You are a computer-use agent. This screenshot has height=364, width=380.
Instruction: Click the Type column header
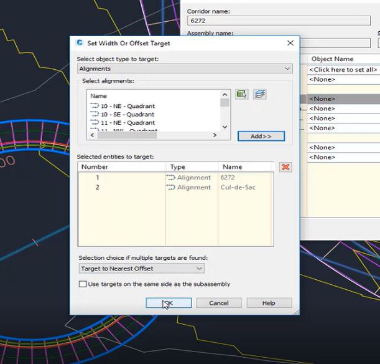(192, 167)
